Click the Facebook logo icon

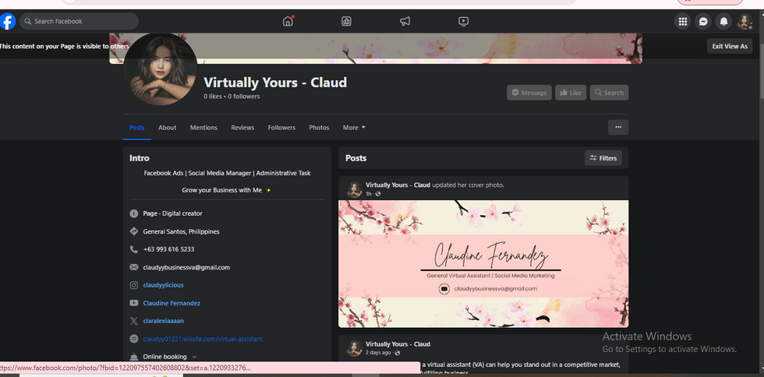coord(7,22)
